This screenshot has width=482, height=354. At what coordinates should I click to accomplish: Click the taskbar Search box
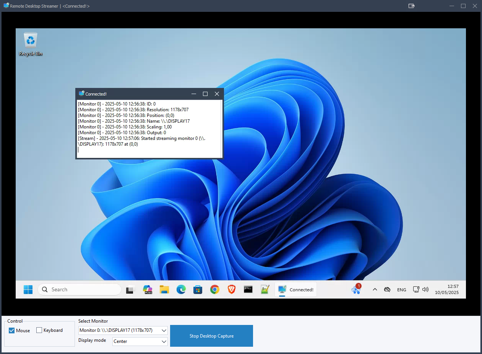pos(80,289)
